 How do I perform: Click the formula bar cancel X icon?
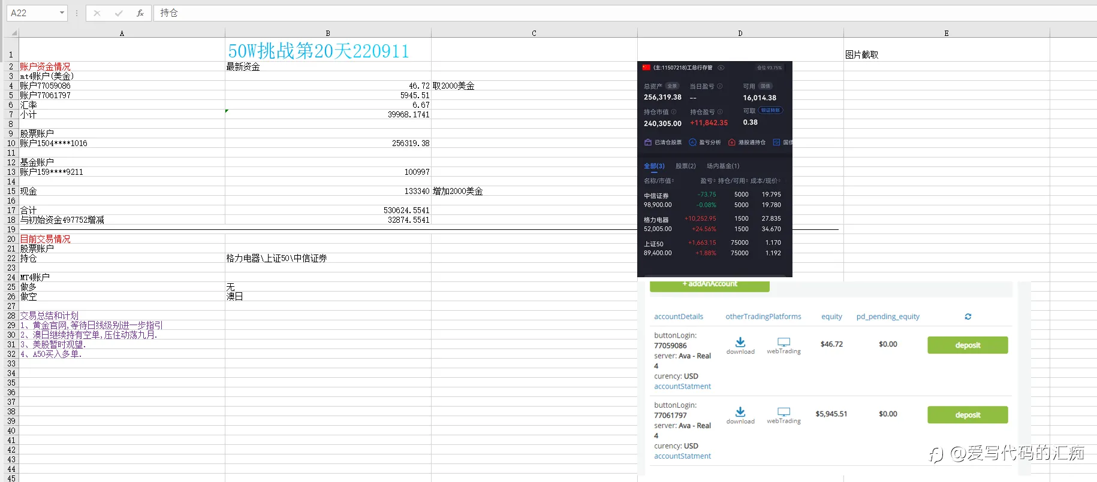[x=97, y=13]
